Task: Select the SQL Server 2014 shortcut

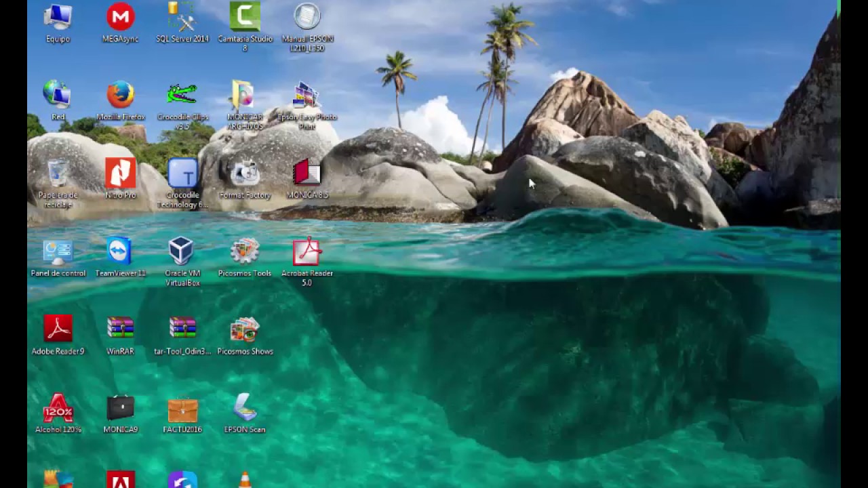Action: (182, 18)
